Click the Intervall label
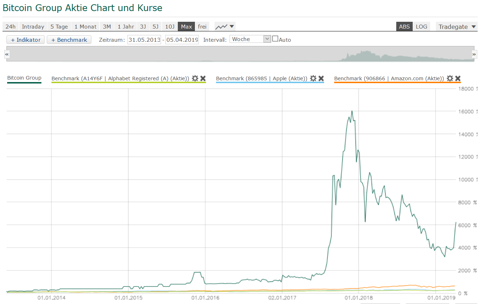483x304 pixels. (215, 40)
